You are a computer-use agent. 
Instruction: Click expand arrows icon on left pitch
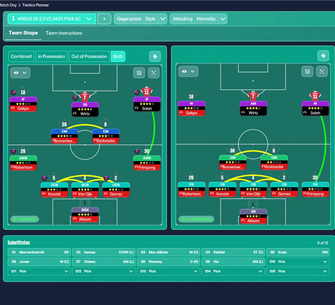coord(154,73)
